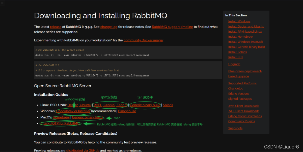Go to "Install: RPM-based Linux" in sidebar
Image resolution: width=303 pixels, height=152 pixels.
(x=245, y=32)
